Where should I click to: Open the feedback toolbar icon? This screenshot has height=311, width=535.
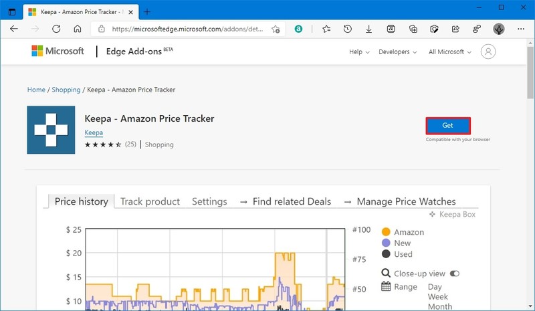[477, 29]
